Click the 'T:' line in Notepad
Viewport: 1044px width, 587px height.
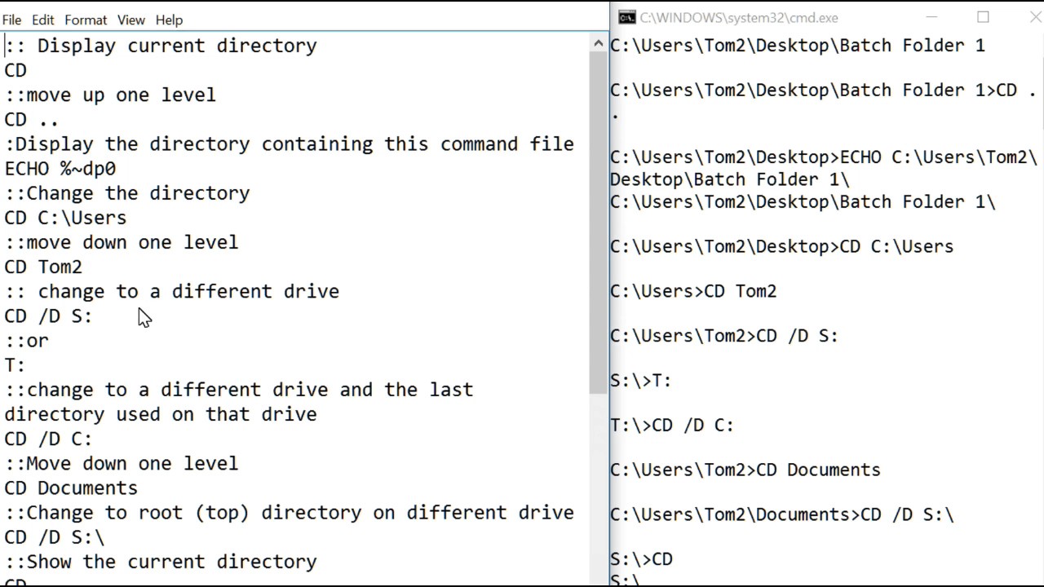tap(15, 365)
